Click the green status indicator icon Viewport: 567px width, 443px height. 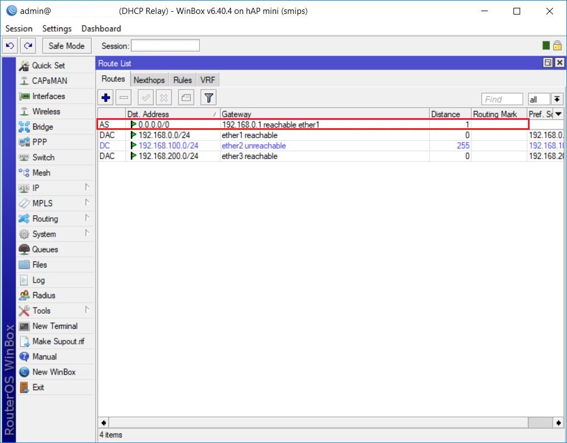[546, 46]
